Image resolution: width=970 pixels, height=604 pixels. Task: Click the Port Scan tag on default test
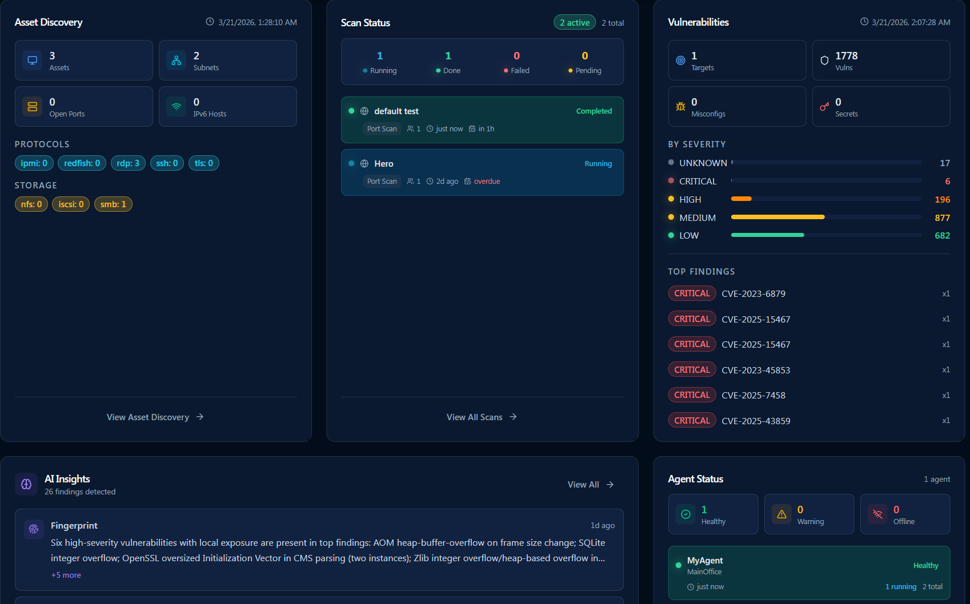click(x=382, y=129)
